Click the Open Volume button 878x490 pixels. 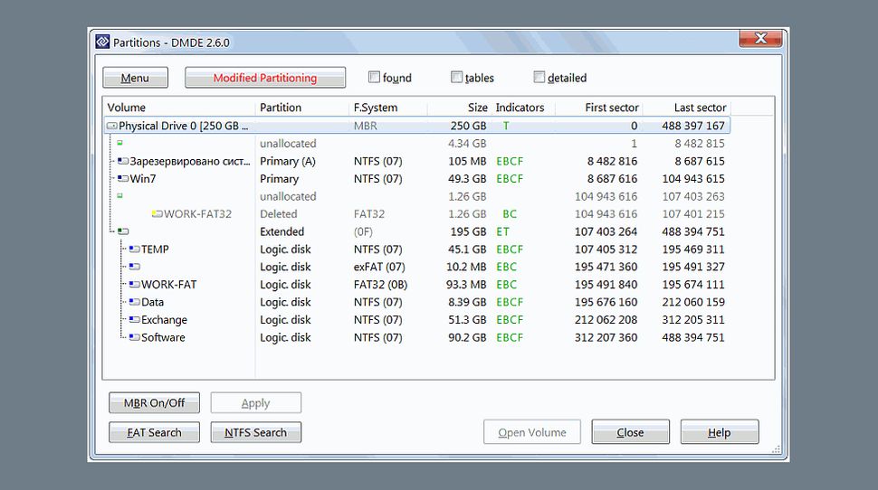[x=532, y=432]
